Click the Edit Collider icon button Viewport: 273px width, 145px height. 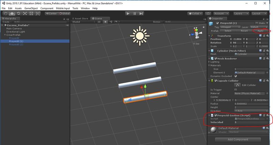pyautogui.click(x=237, y=85)
